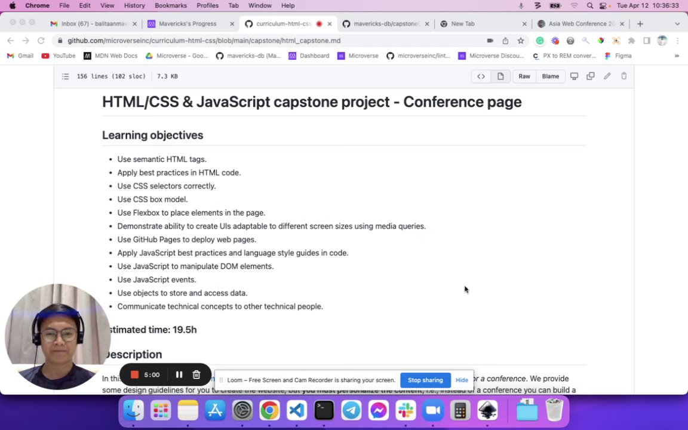Pause the Loom recording
This screenshot has height=430, width=688.
pyautogui.click(x=179, y=374)
